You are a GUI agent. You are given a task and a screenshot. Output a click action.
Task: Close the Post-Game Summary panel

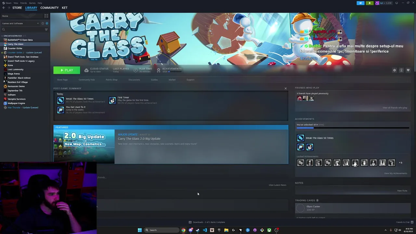pos(286,88)
